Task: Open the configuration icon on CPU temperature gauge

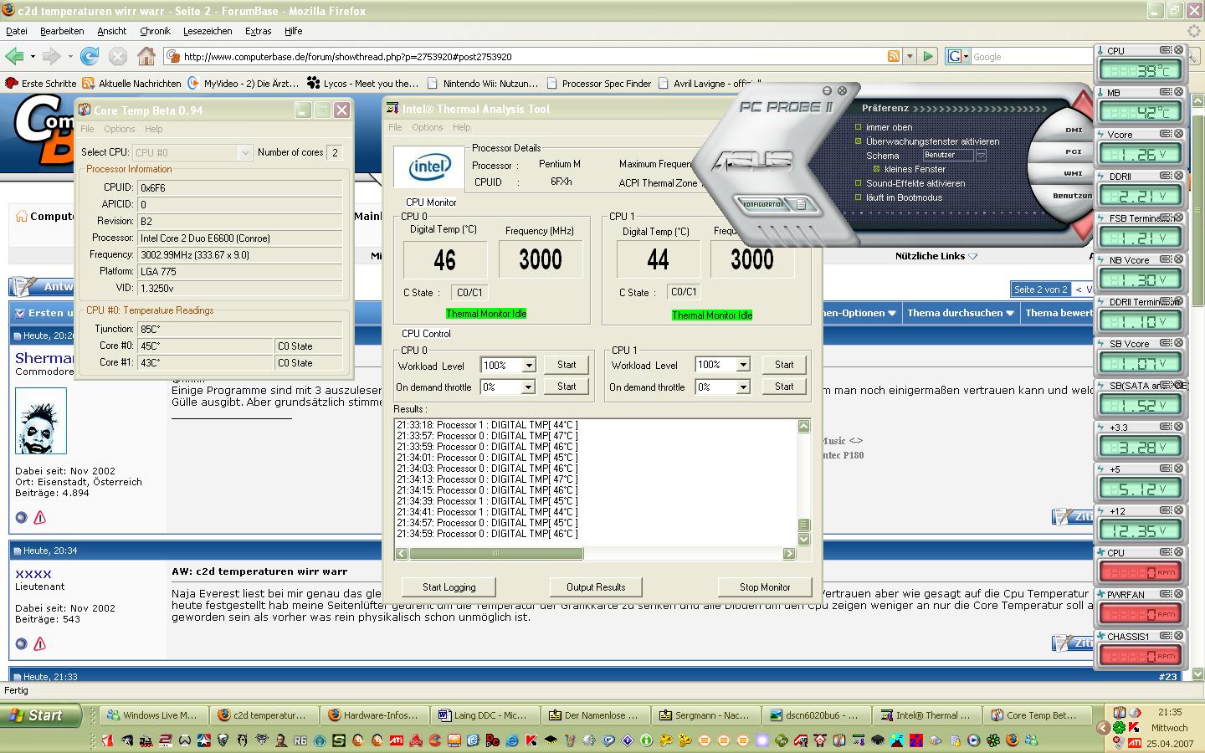Action: (x=1166, y=50)
